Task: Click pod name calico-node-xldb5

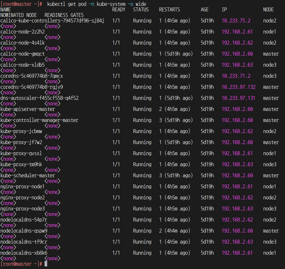Action: (x=22, y=65)
